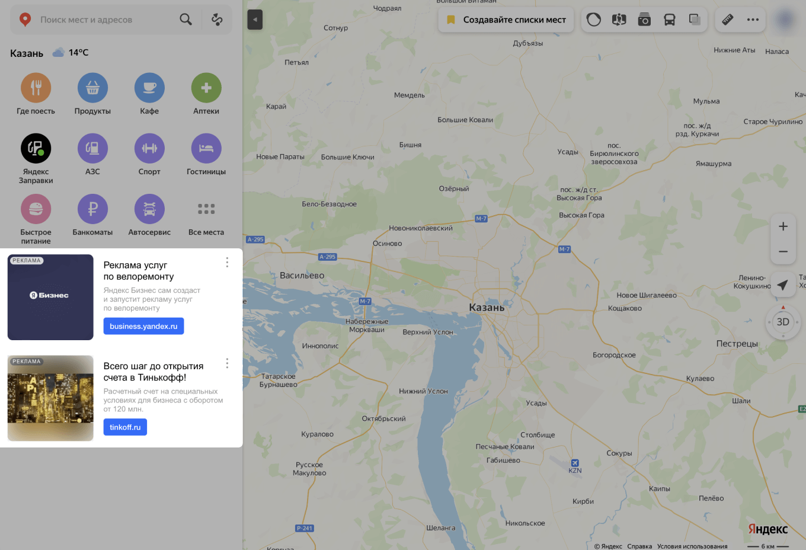Viewport: 806px width, 550px height.
Task: Click the Озёрный map label
Action: tap(454, 188)
